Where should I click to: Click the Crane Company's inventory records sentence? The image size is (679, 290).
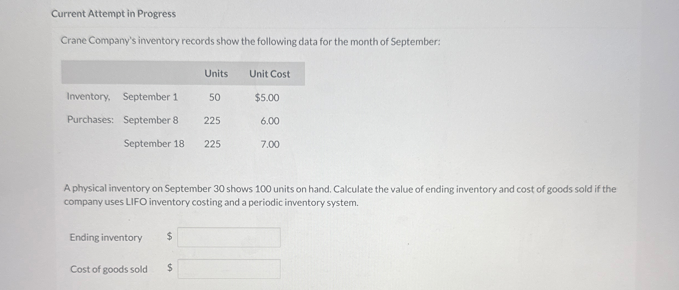tap(251, 42)
